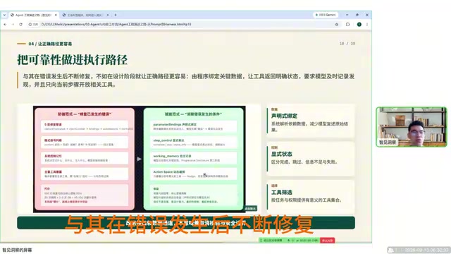Viewport: 451px width, 254px height.
Task: Select the 显式状态 card
Action: [x=311, y=159]
